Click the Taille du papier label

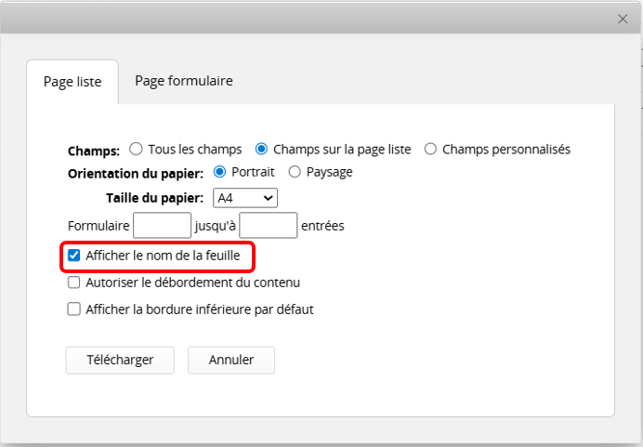[156, 198]
